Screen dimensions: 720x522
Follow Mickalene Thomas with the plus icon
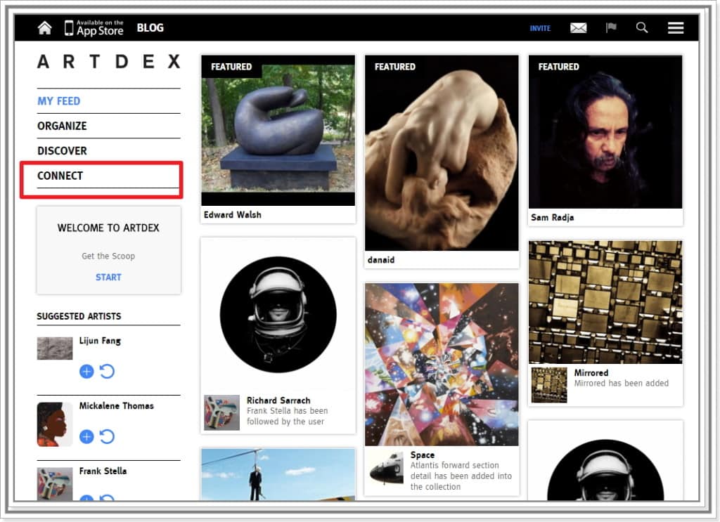pyautogui.click(x=86, y=437)
